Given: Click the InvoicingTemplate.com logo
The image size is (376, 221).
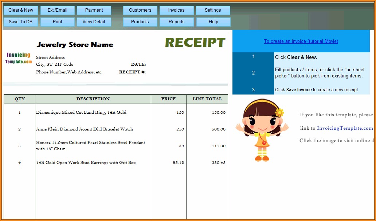Looking at the screenshot, I should pos(19,58).
